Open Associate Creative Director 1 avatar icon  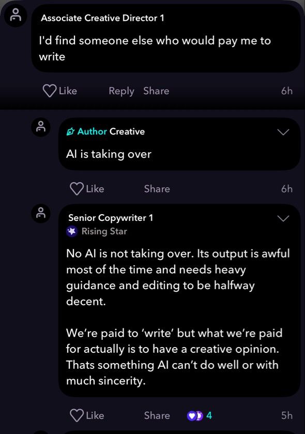[16, 15]
